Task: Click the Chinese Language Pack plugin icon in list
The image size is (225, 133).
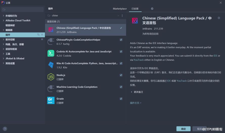Action: [x=51, y=30]
